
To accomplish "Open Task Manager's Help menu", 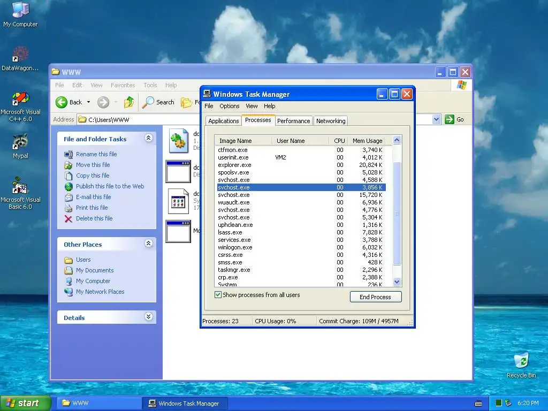I will click(x=269, y=106).
